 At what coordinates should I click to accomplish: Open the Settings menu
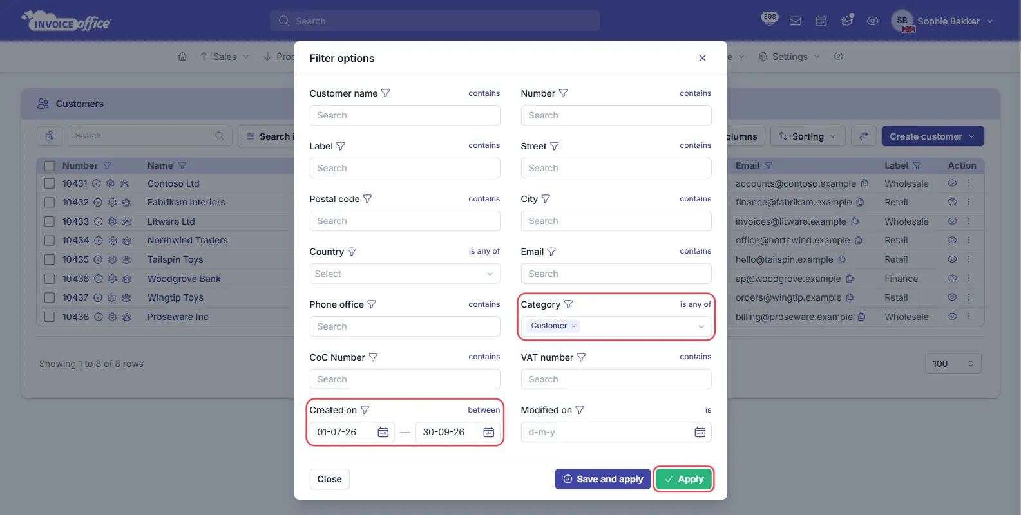click(790, 57)
